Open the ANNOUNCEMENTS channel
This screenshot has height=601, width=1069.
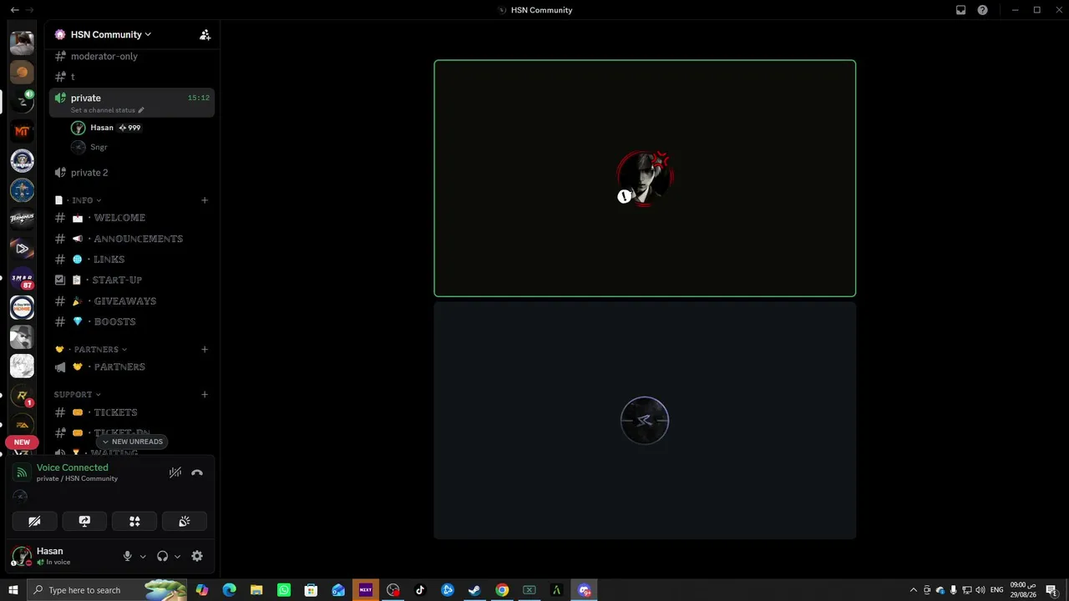[132, 239]
